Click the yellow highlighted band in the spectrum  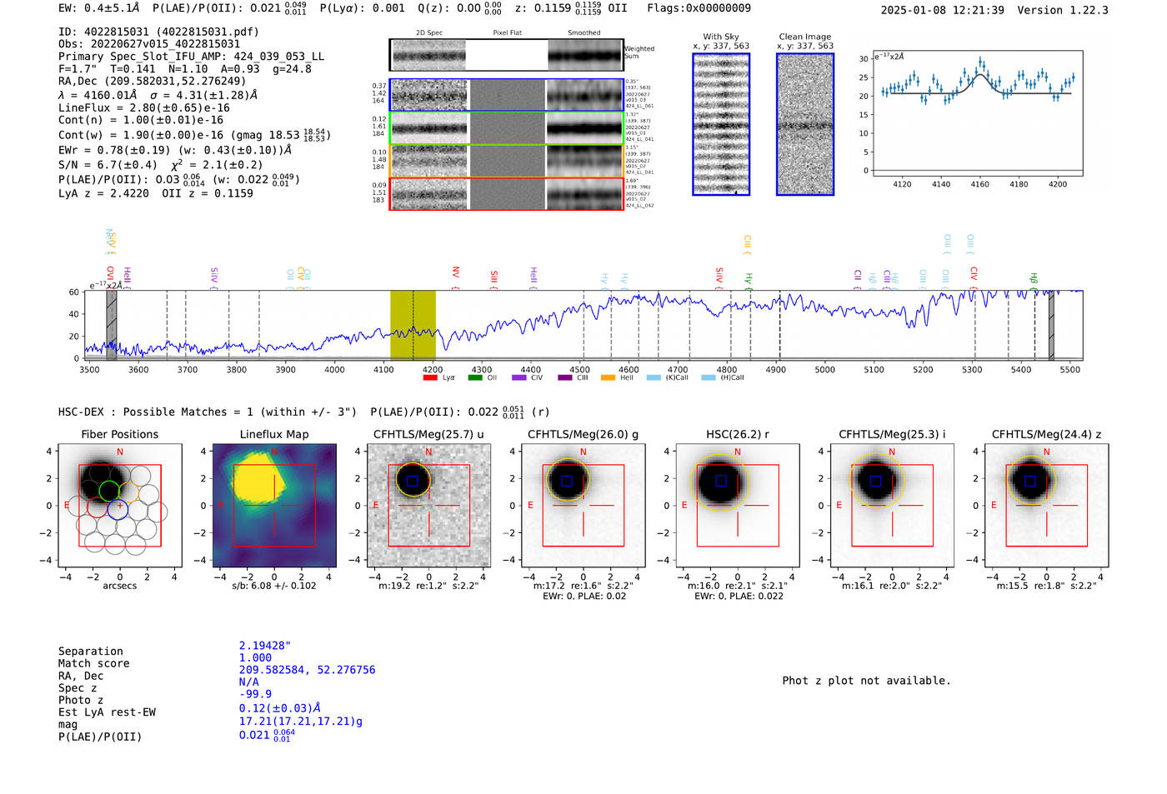coord(413,325)
